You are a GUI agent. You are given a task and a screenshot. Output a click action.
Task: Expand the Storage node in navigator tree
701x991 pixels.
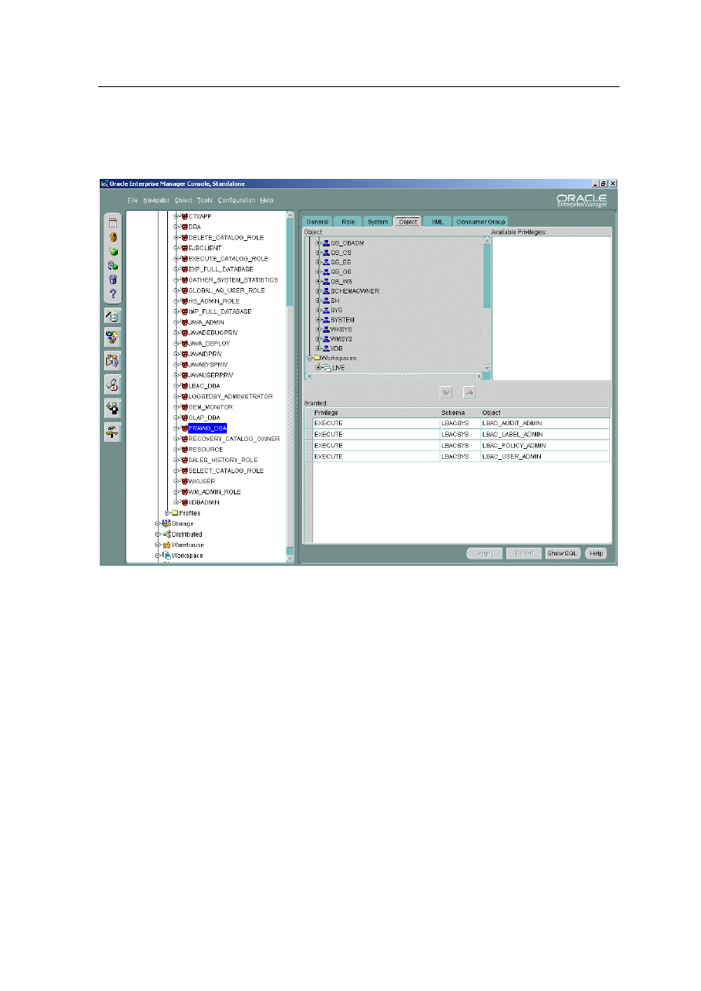tap(158, 524)
